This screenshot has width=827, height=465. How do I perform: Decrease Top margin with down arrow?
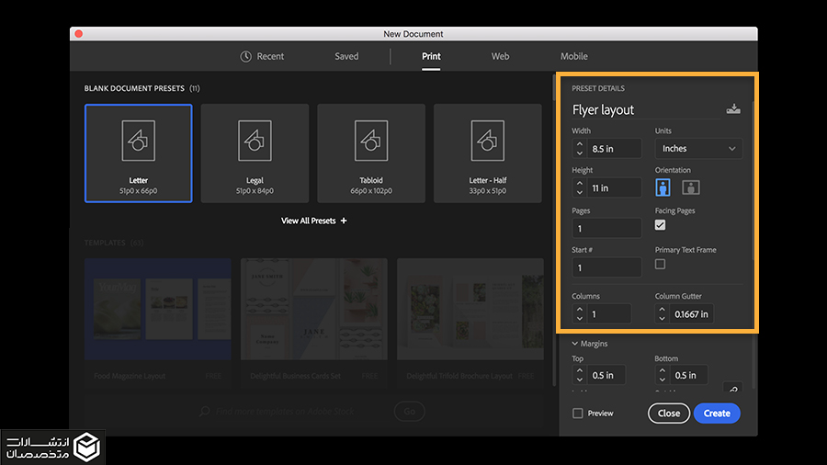click(580, 380)
